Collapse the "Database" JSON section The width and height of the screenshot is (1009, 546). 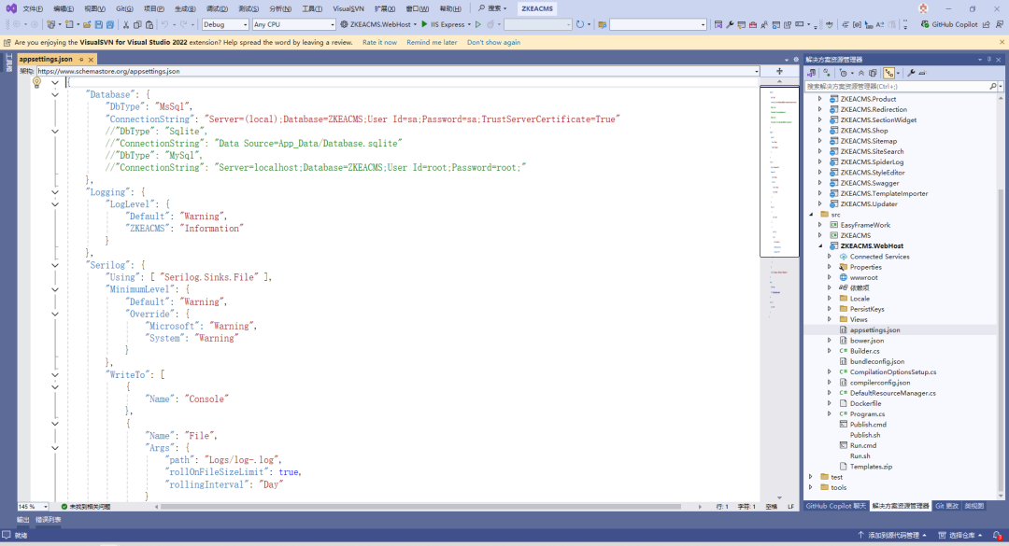55,94
